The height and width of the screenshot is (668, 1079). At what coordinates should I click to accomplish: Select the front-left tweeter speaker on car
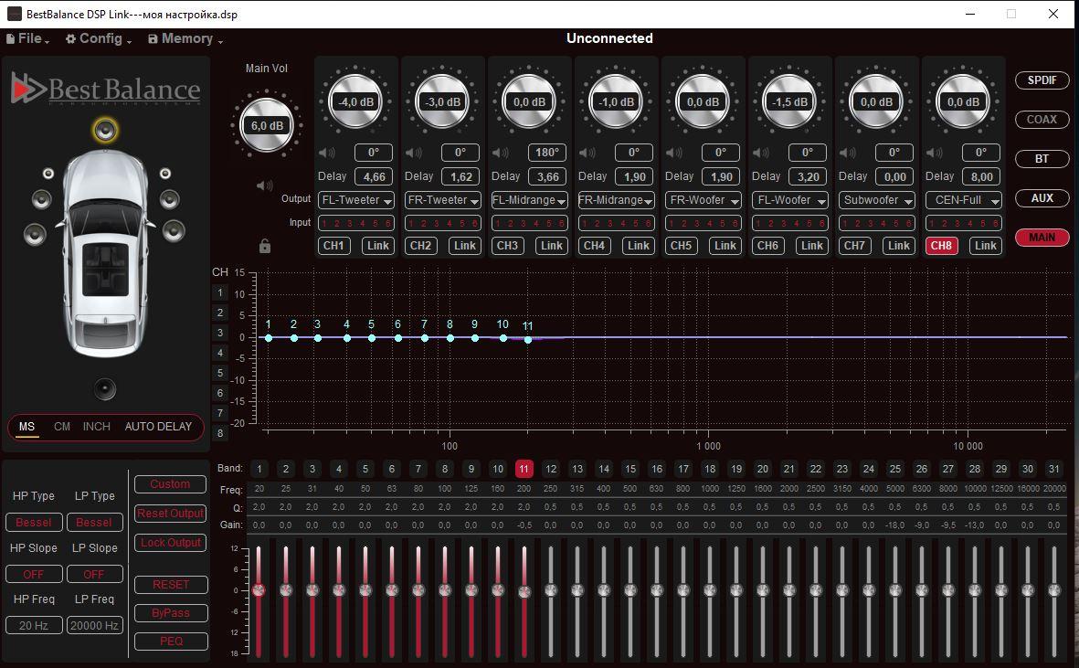(x=48, y=174)
